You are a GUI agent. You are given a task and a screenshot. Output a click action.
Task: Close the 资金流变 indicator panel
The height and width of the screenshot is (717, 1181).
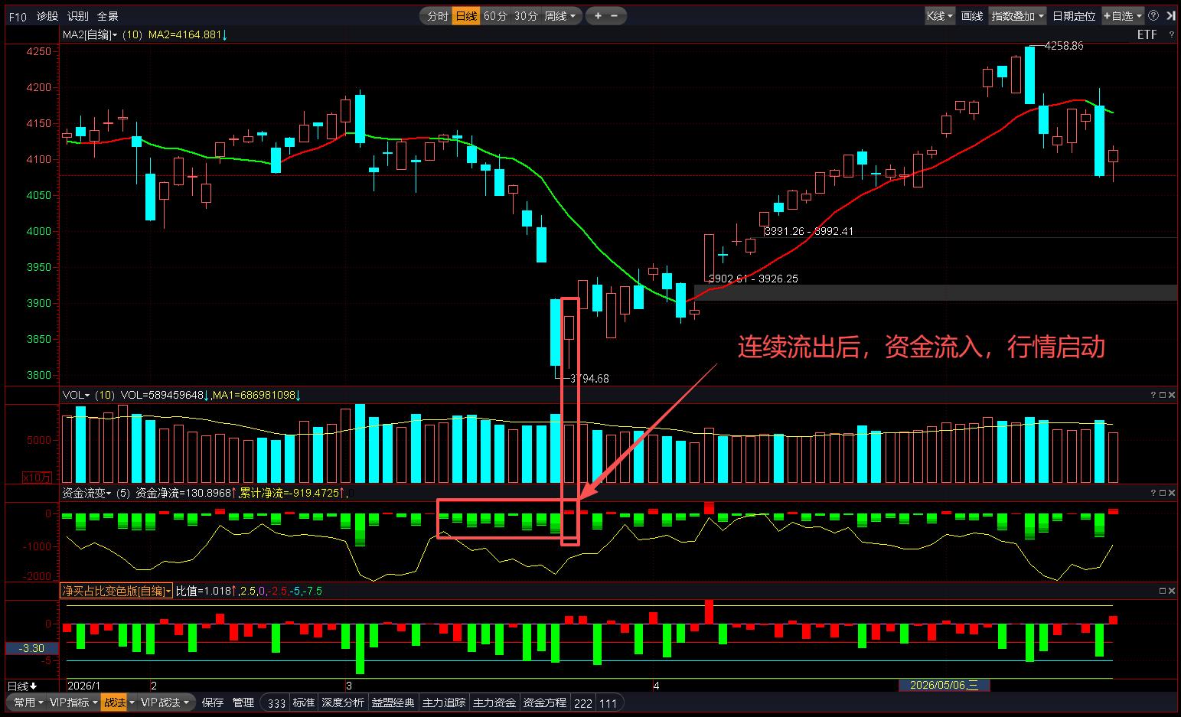coord(1171,493)
